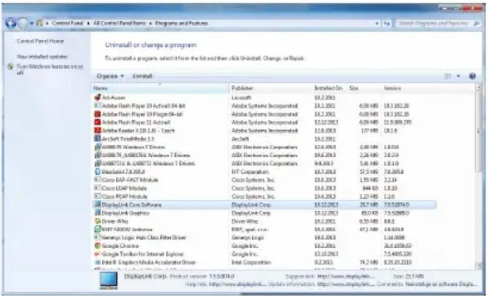The width and height of the screenshot is (488, 296).
Task: Sort list by the Size column header
Action: (x=364, y=89)
